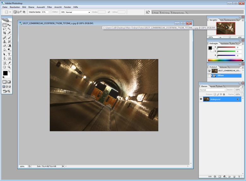
Task: Switch to the Histogramm tab
Action: (x=231, y=20)
